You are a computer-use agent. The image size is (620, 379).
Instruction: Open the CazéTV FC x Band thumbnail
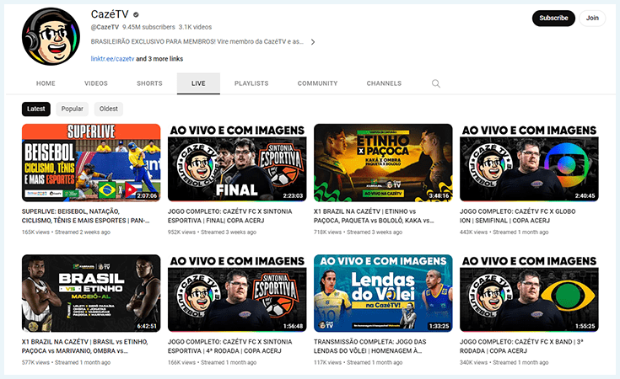tap(529, 293)
